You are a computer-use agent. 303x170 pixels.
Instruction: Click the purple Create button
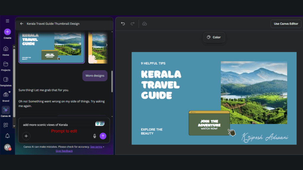coord(7,32)
